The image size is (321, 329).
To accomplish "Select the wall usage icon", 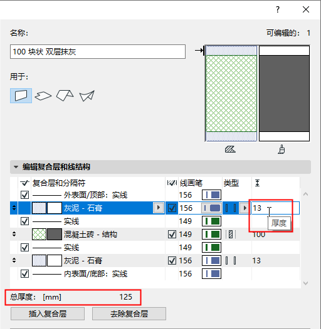I will tap(21, 96).
